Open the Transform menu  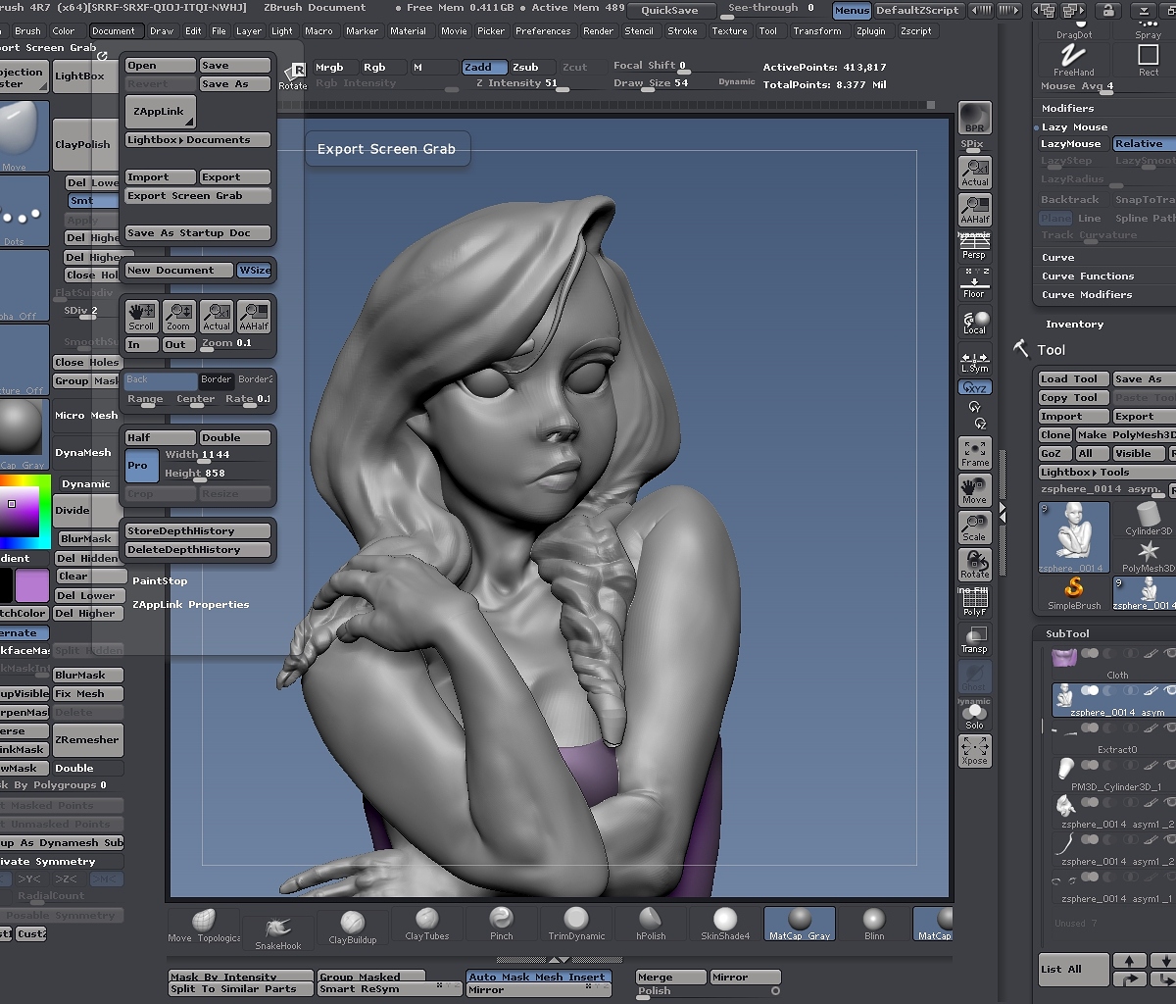point(816,30)
